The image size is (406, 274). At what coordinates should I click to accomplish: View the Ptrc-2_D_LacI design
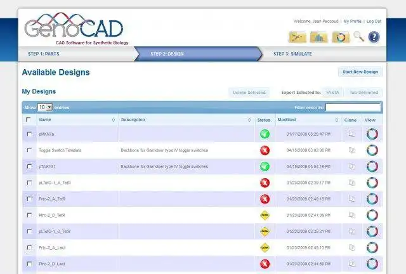click(x=372, y=264)
